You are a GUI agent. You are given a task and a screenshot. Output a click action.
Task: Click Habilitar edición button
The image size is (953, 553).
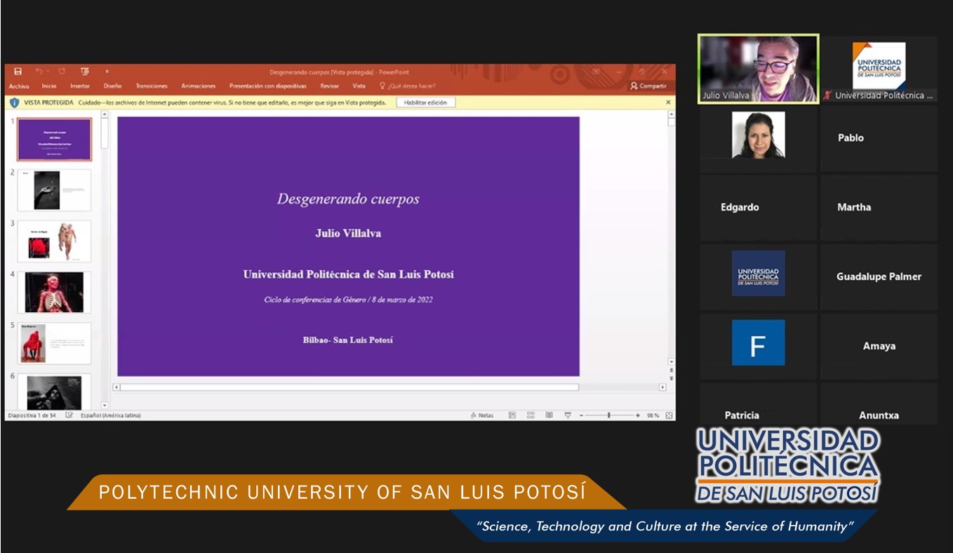[425, 102]
